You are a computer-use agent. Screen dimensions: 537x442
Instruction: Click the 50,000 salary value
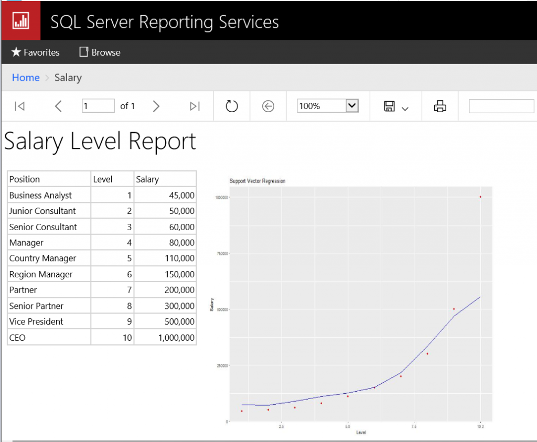point(181,211)
